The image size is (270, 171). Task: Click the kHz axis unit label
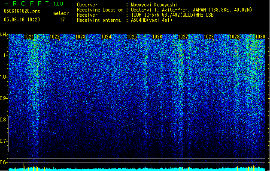pyautogui.click(x=4, y=35)
